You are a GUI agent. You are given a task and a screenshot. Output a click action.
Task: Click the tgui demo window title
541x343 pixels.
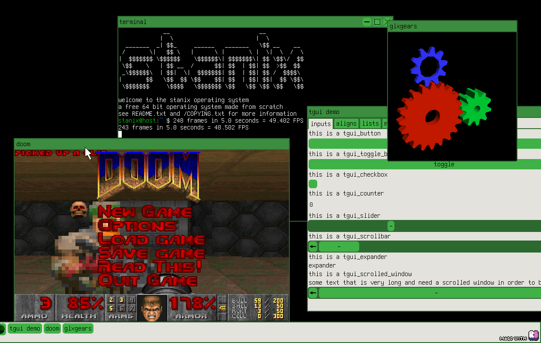tap(324, 112)
